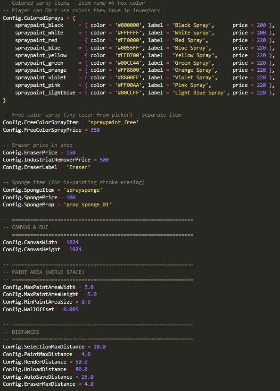Click the Config.ColoredSprays declaration
The width and height of the screenshot is (280, 391).
point(33,18)
